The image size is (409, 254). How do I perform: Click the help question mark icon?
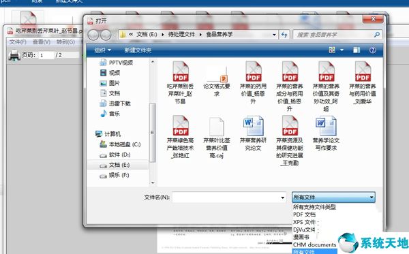(372, 50)
